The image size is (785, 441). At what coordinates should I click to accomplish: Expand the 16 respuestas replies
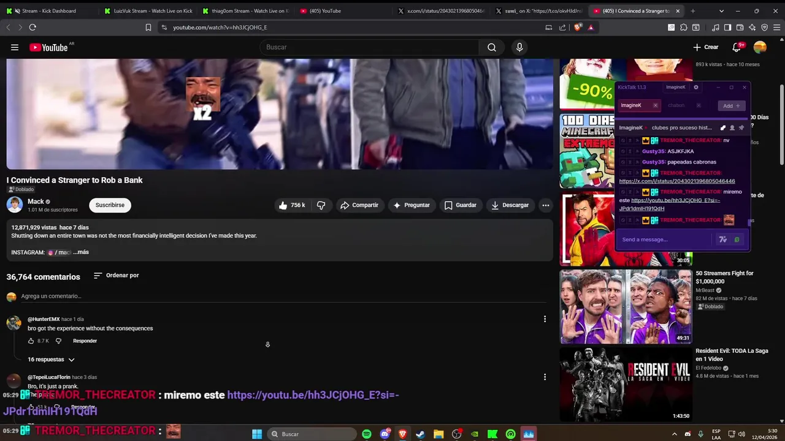coord(51,360)
